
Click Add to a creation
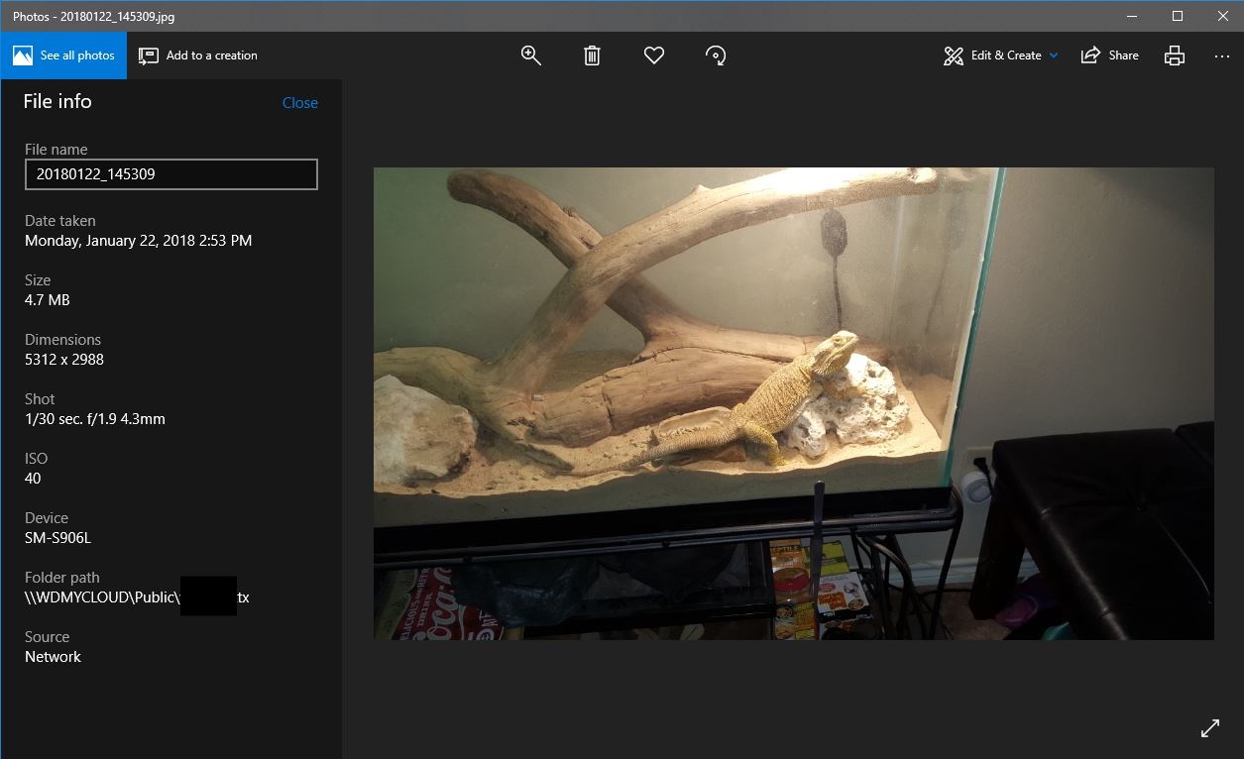coord(198,55)
